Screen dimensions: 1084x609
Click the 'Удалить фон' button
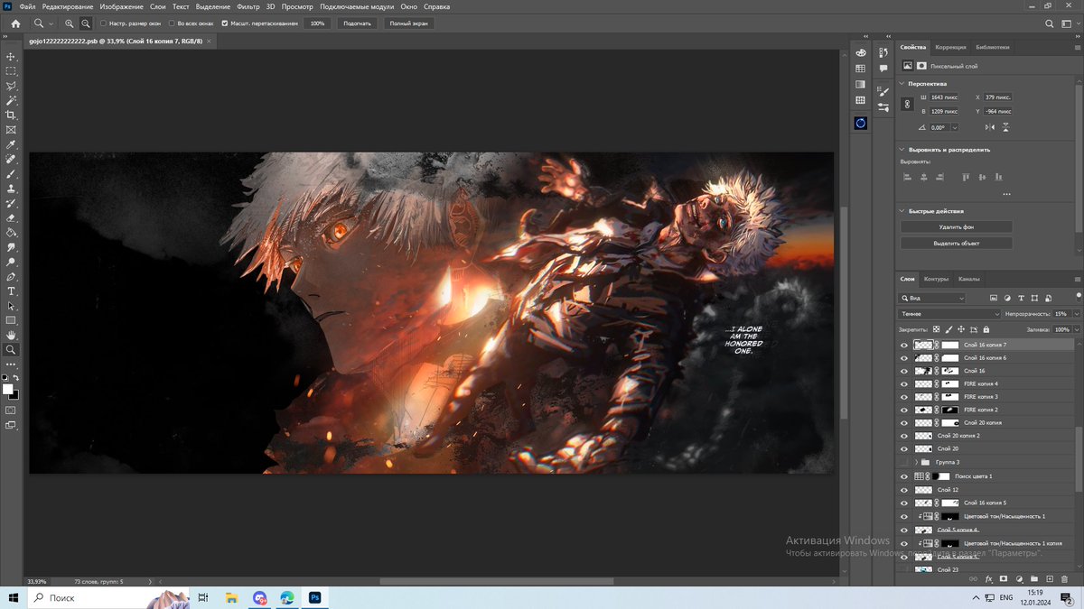pyautogui.click(x=956, y=226)
